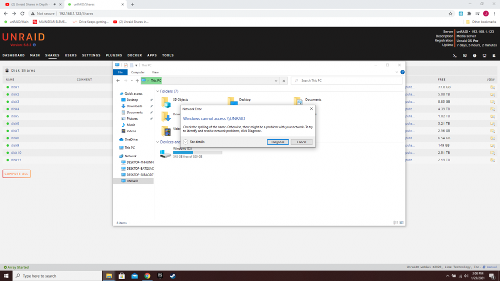Click the help icon in Unraid header

474,55
